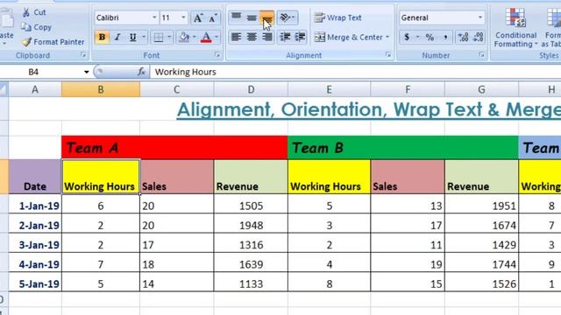The image size is (561, 315).
Task: Open Conditional Formatting menu
Action: 515,27
